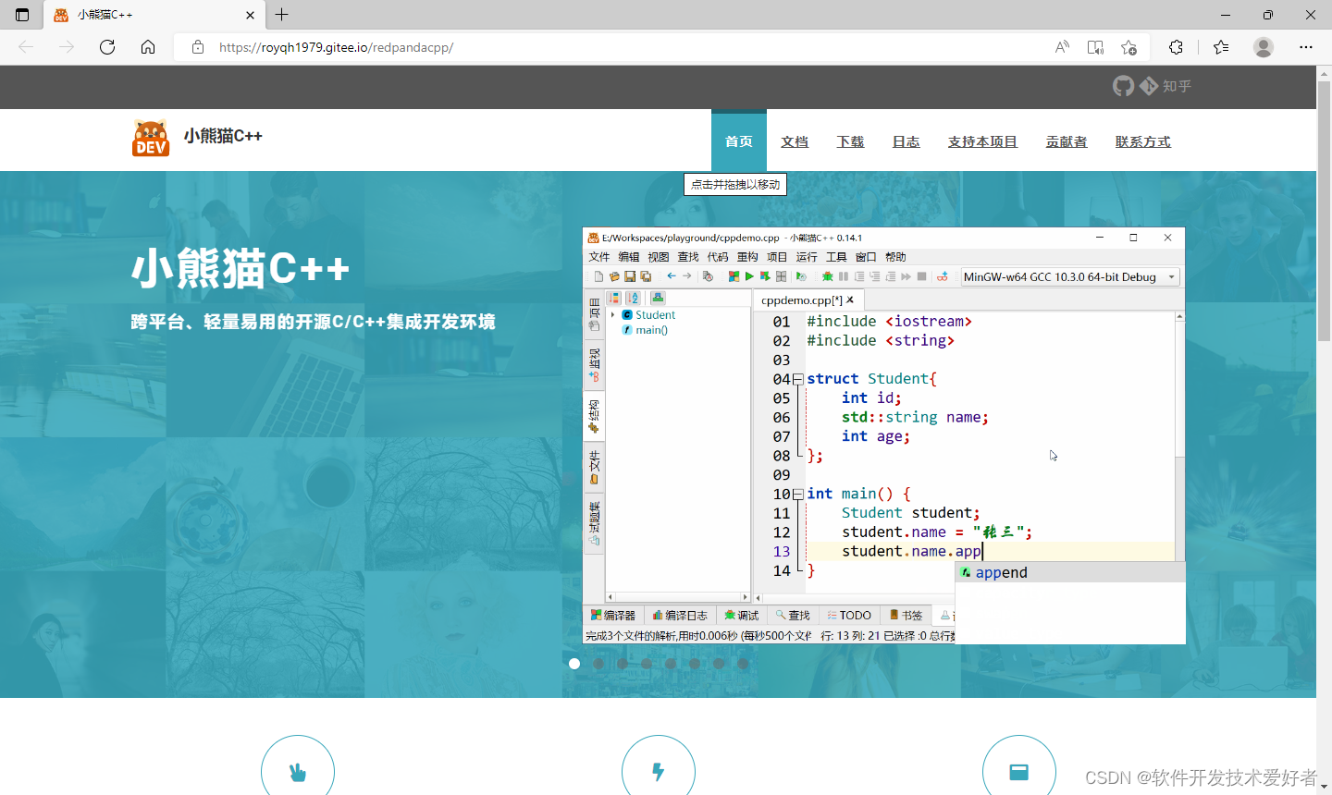This screenshot has height=795, width=1332.
Task: Open the 文件 menu in the IDE
Action: 599,257
